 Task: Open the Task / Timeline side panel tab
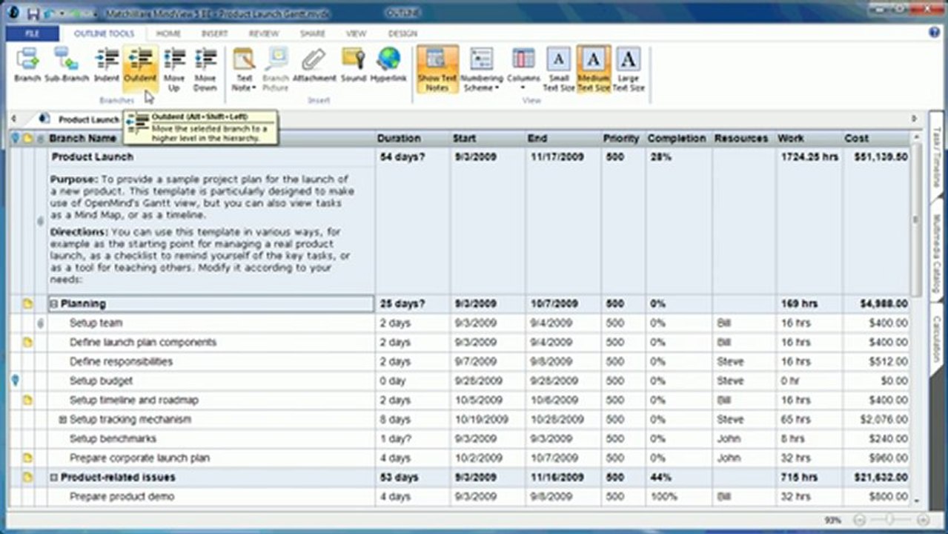pos(936,157)
